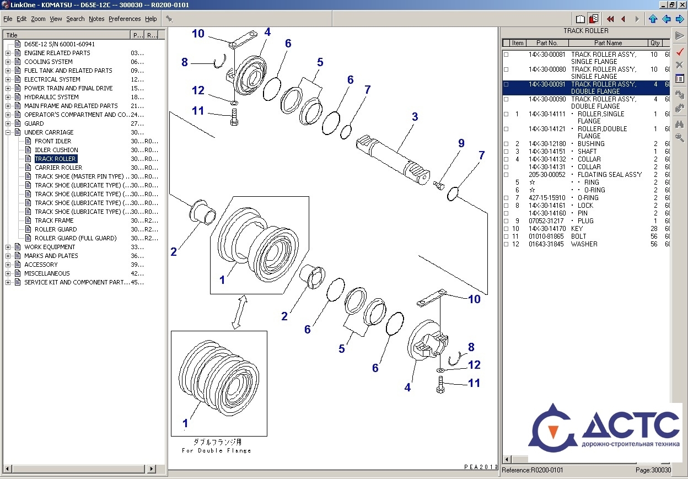The width and height of the screenshot is (688, 479).
Task: Click the Part No. column header
Action: pos(547,43)
